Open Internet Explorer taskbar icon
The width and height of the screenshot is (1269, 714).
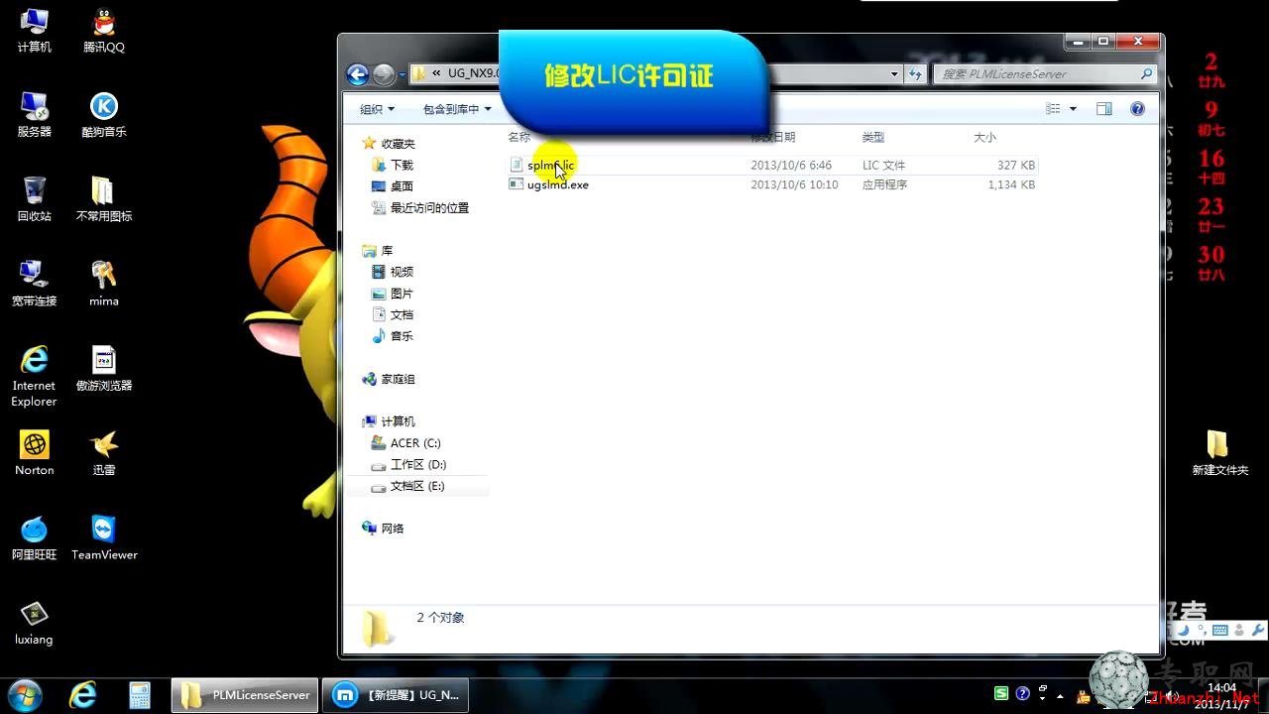[x=81, y=695]
